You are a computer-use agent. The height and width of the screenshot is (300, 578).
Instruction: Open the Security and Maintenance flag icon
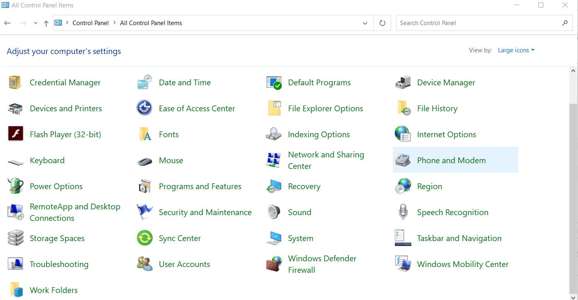point(145,212)
